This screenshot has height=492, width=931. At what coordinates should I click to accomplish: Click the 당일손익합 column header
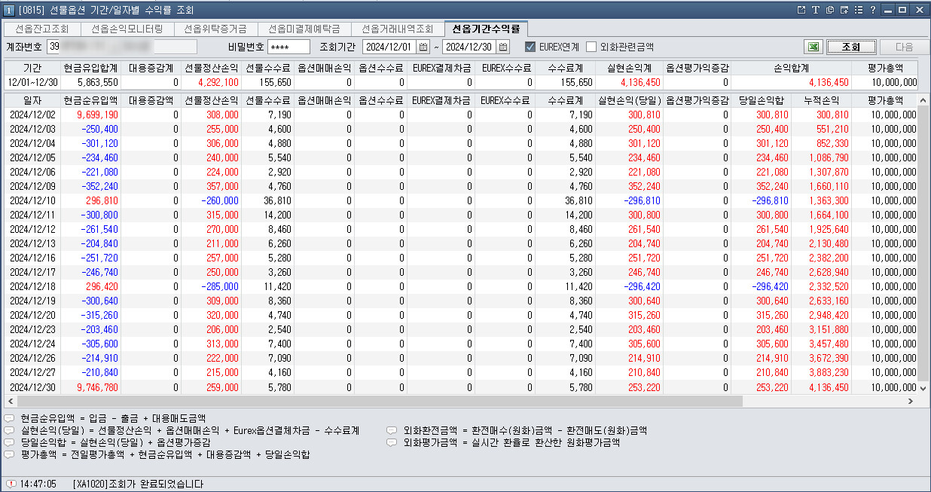(761, 99)
